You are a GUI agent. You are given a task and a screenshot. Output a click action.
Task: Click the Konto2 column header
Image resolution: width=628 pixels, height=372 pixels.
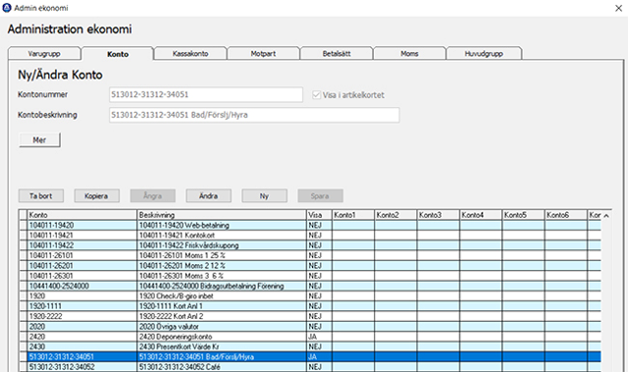click(x=395, y=215)
